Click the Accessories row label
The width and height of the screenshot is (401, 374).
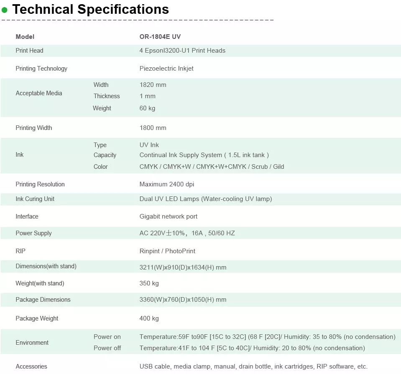[31, 366]
